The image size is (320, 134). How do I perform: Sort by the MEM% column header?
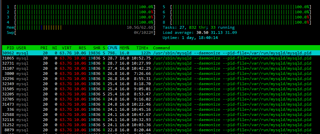124,48
